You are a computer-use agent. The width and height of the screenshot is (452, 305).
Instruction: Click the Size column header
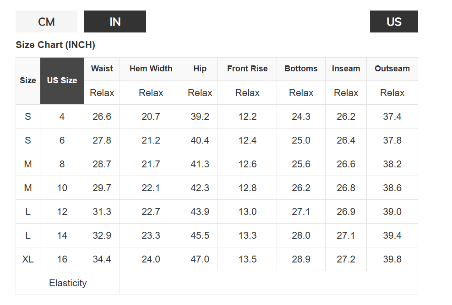click(28, 80)
